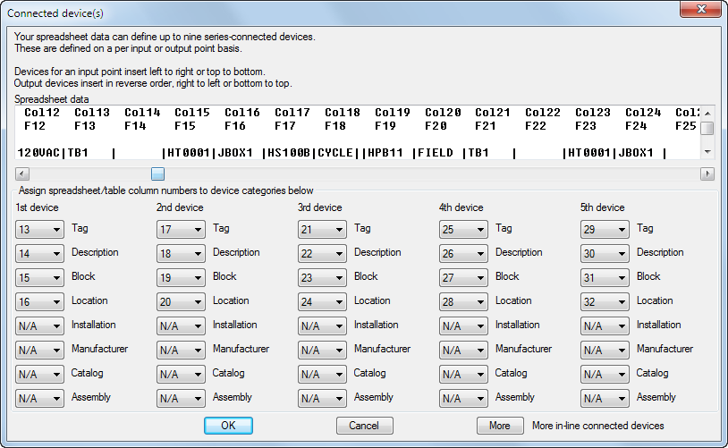Click the CYCLE value in spreadsheet data

point(335,153)
